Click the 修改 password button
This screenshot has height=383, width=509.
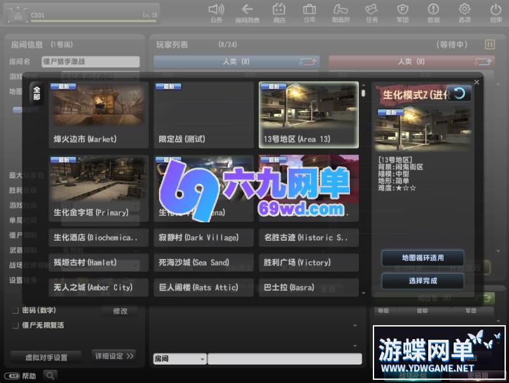[120, 311]
